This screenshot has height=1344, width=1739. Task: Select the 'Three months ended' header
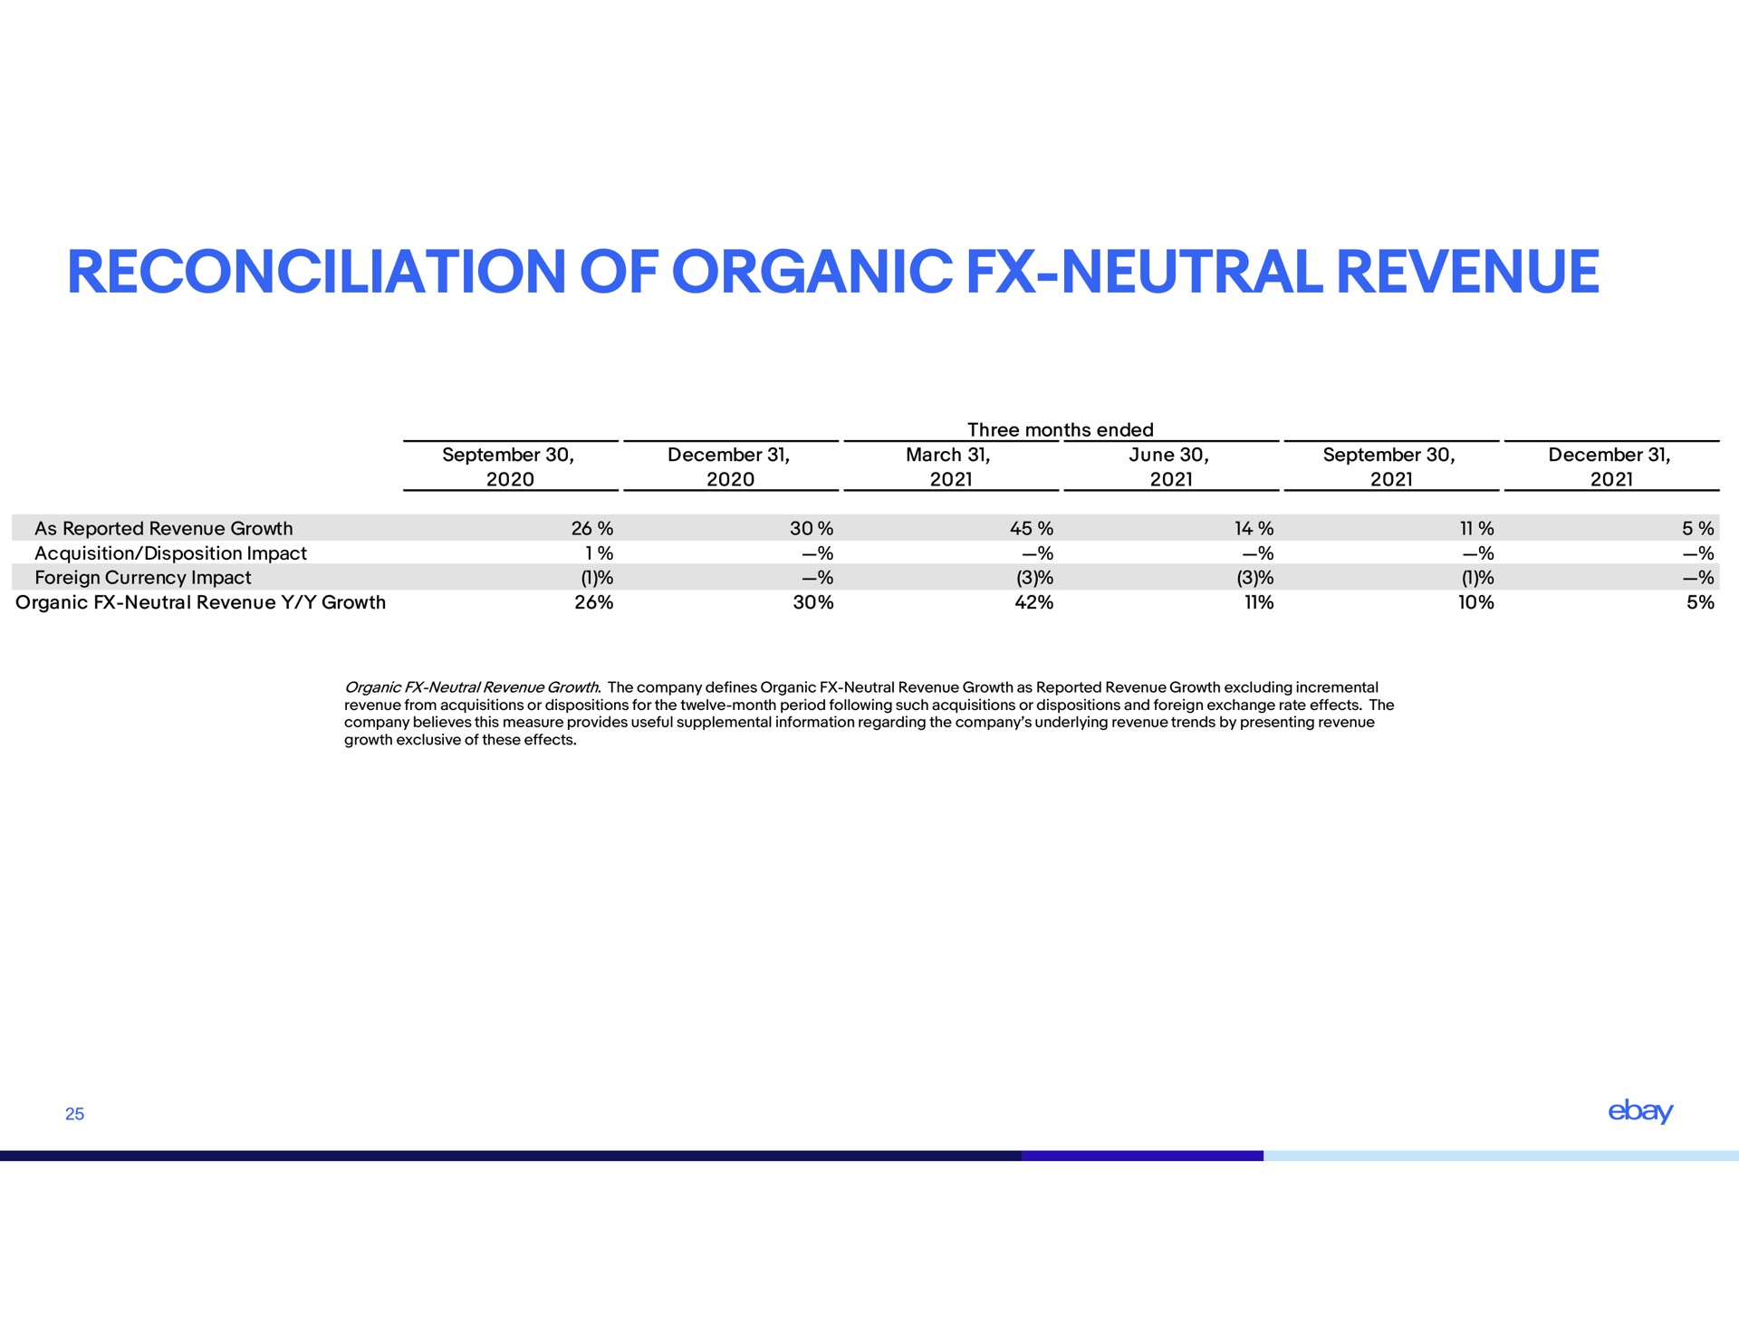point(1060,429)
